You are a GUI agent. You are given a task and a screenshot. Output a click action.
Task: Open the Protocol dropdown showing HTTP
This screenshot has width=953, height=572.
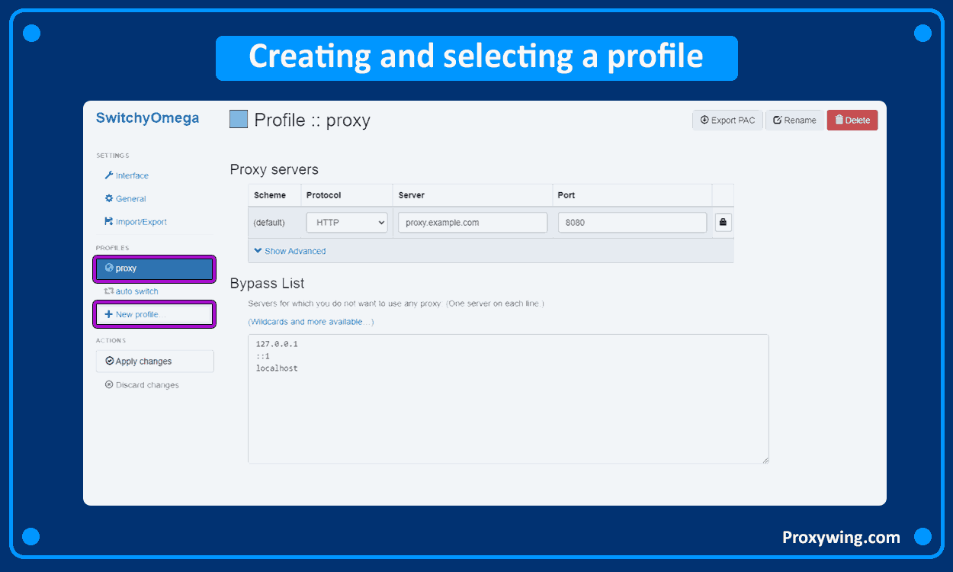[x=347, y=222]
